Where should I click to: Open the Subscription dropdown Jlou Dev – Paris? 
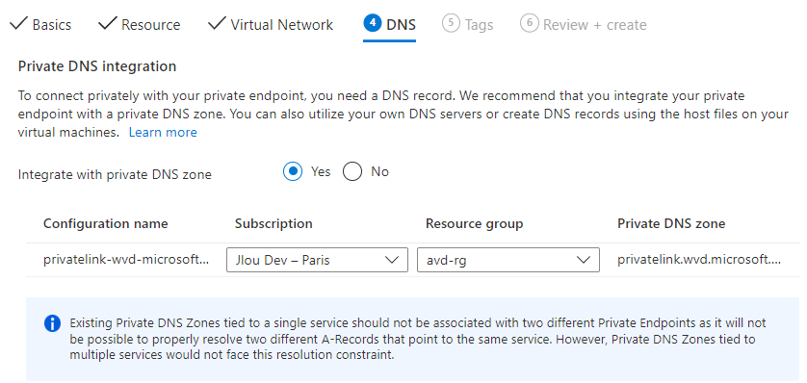[317, 260]
